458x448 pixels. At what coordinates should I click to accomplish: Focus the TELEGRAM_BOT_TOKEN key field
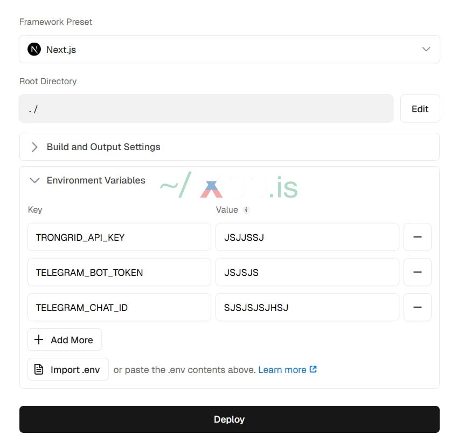click(119, 272)
